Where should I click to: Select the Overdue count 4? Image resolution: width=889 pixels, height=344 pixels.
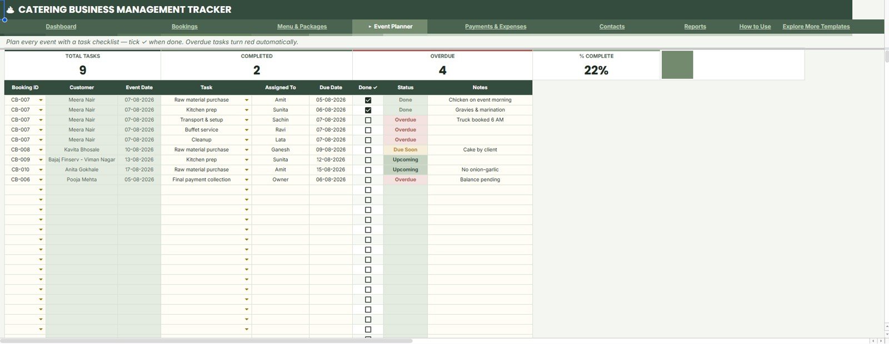tap(442, 70)
